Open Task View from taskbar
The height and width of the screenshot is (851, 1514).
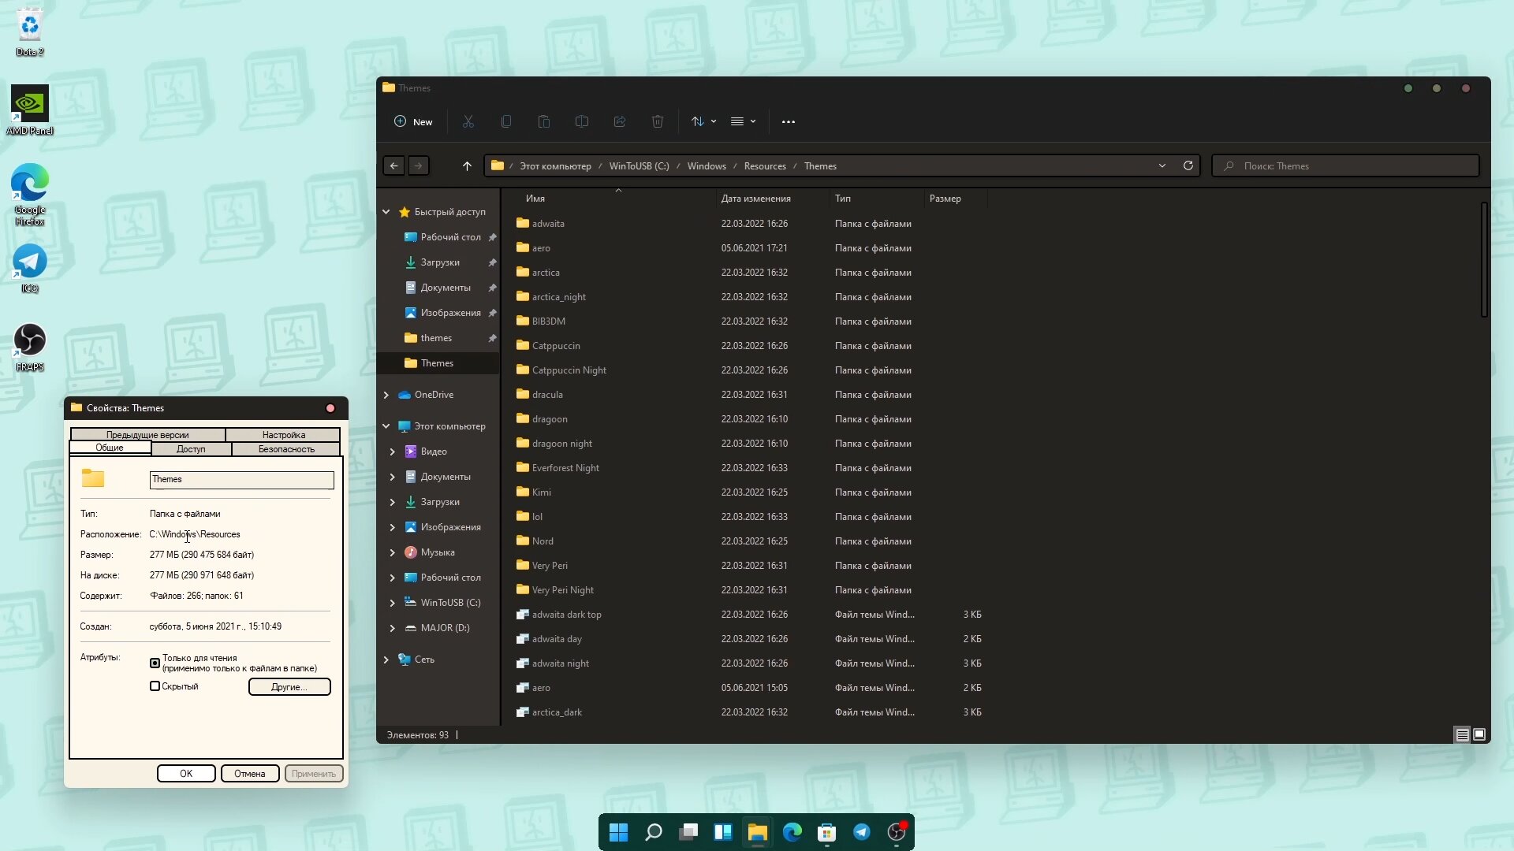688,832
